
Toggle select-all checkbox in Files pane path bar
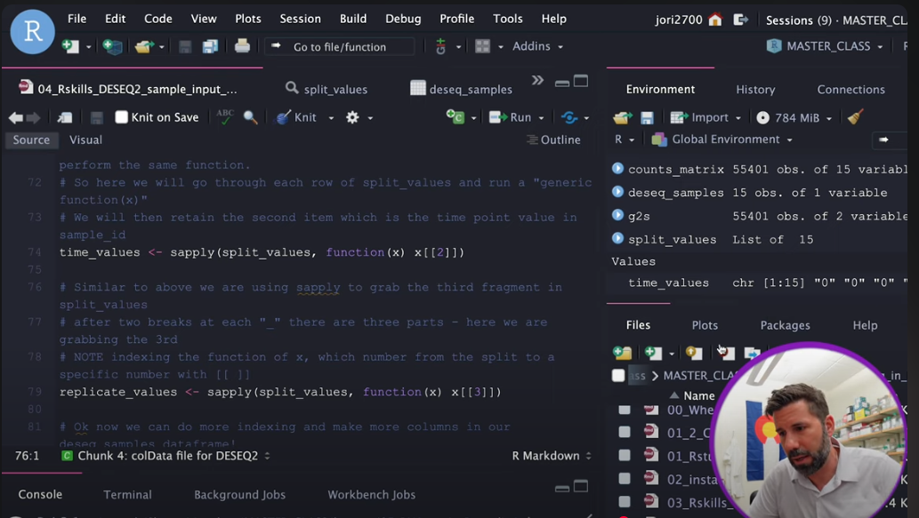coord(617,375)
